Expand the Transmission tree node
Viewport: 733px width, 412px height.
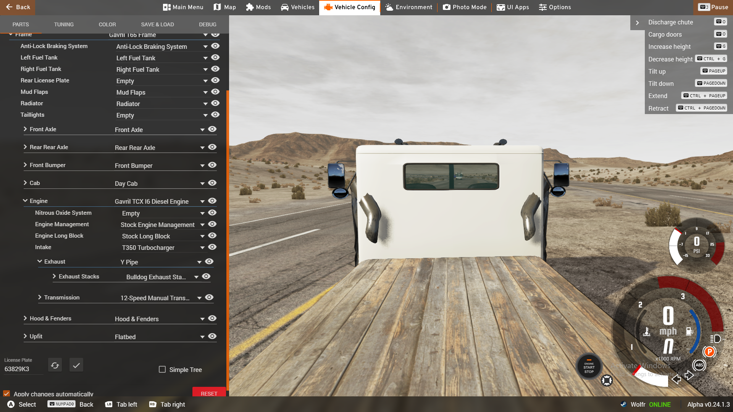click(x=40, y=297)
